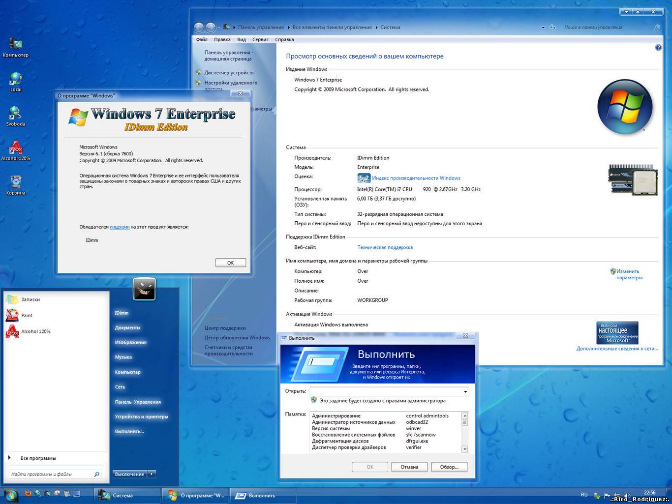
Task: Open the Вид menu
Action: [x=242, y=39]
